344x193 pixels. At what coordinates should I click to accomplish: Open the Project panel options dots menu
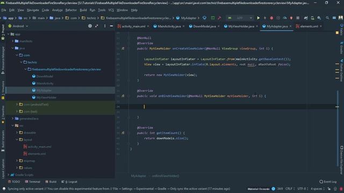click(105, 26)
